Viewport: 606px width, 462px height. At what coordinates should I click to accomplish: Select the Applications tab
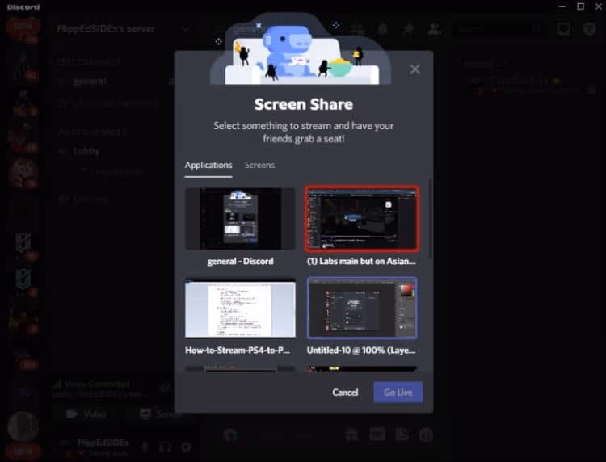208,165
